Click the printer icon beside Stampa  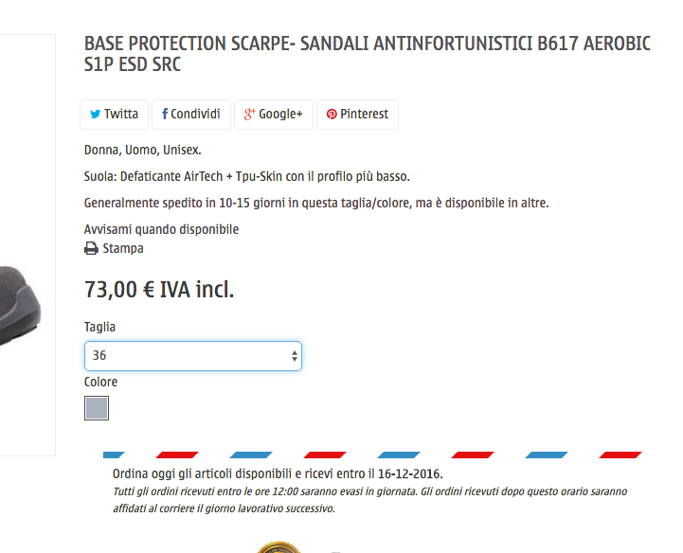pos(91,249)
